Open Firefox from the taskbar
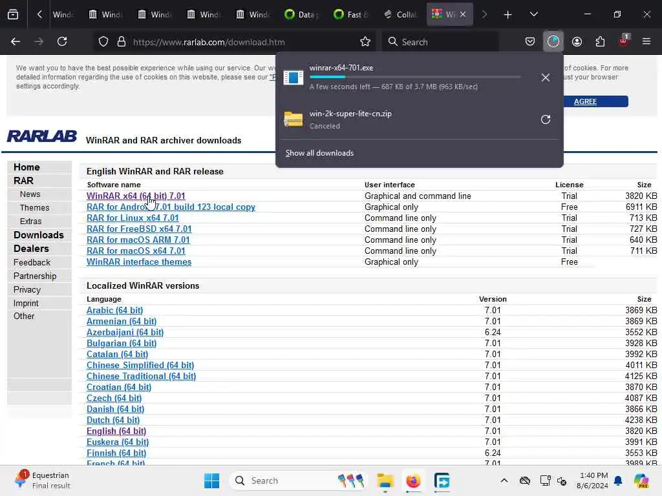 tap(413, 480)
